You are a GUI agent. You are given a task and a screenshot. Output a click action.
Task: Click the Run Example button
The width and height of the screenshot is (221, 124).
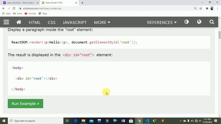click(x=25, y=104)
